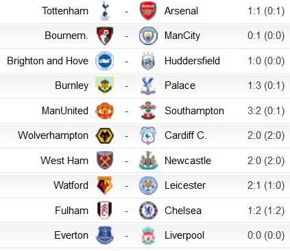Click the Leicester team name
Viewport: 290px width, 251px height.
point(185,185)
